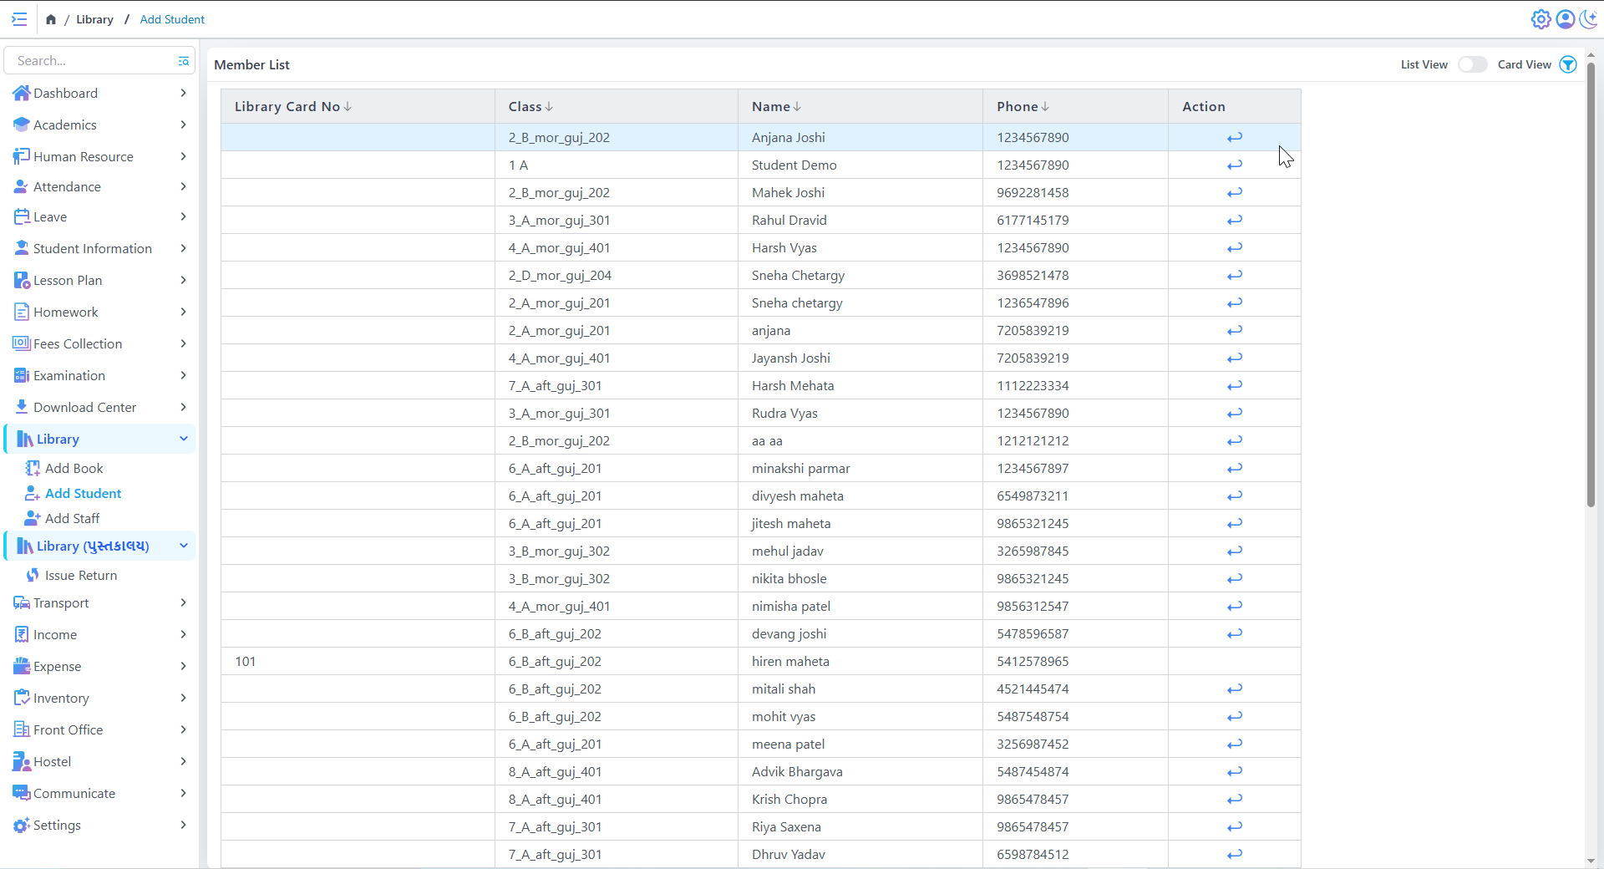Click the sidebar search filter icon
Image resolution: width=1604 pixels, height=869 pixels.
pyautogui.click(x=183, y=61)
